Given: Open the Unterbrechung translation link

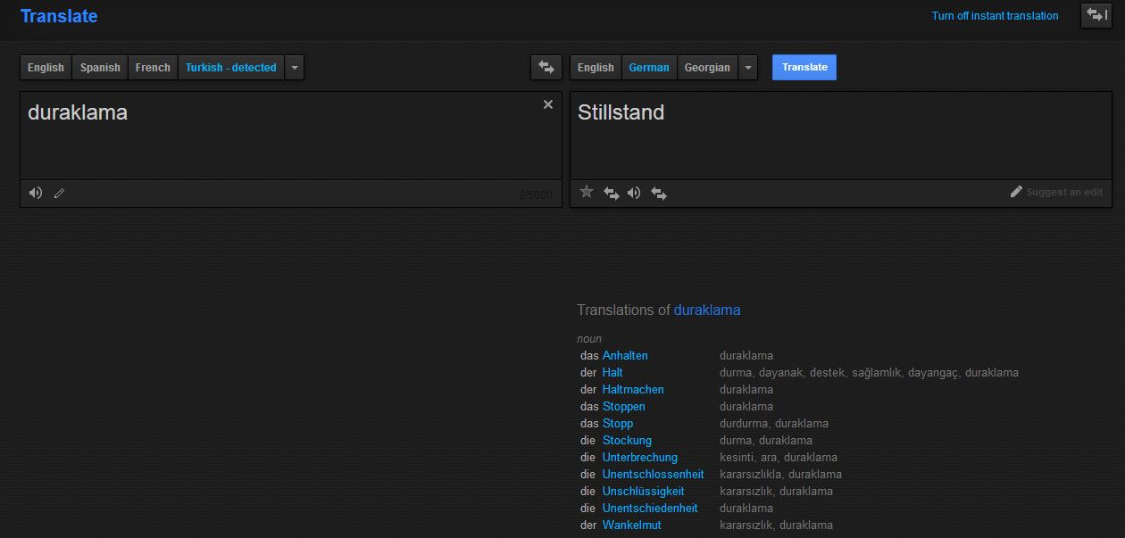Looking at the screenshot, I should click(x=639, y=457).
